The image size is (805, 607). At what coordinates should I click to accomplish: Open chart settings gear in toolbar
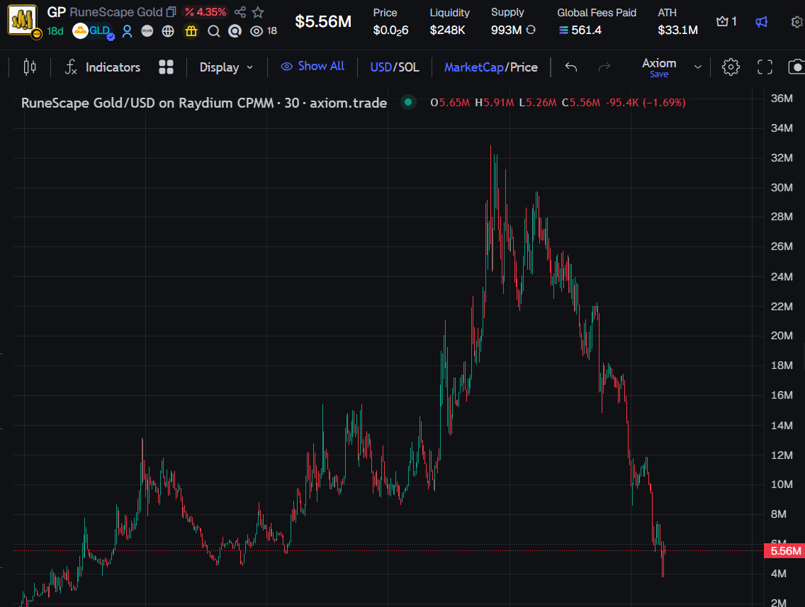coord(731,67)
